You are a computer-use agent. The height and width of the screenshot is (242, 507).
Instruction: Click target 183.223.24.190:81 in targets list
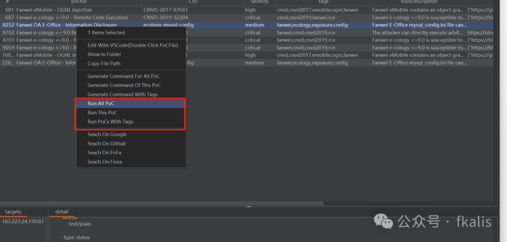click(23, 221)
